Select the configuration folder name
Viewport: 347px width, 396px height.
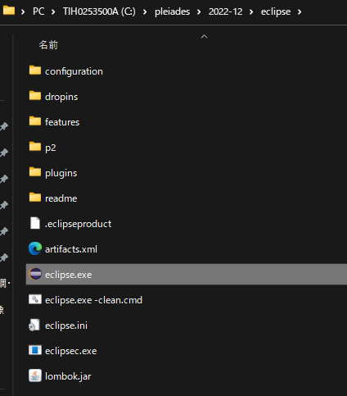(74, 71)
